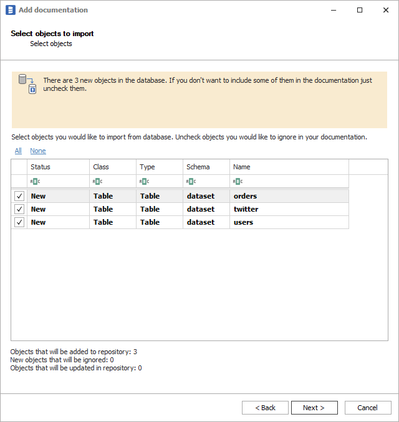Image resolution: width=399 pixels, height=422 pixels.
Task: Uncheck the orders table checkbox
Action: (19, 196)
